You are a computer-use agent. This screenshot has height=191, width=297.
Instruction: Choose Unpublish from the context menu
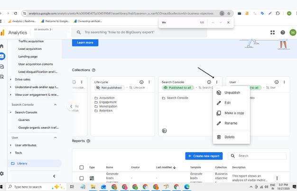pyautogui.click(x=231, y=92)
